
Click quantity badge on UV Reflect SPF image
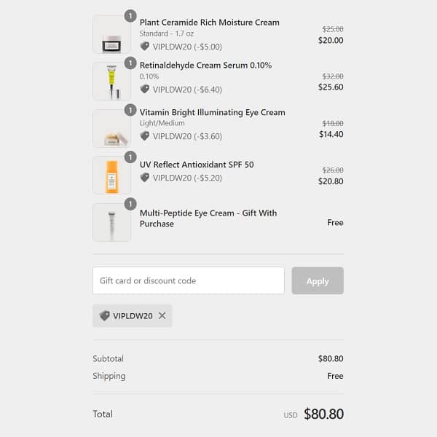(130, 157)
